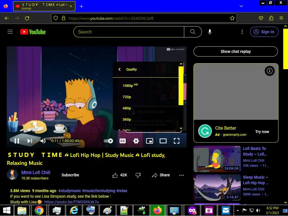This screenshot has width=288, height=216.
Task: Enter fullscreen mode icon
Action: click(x=177, y=141)
